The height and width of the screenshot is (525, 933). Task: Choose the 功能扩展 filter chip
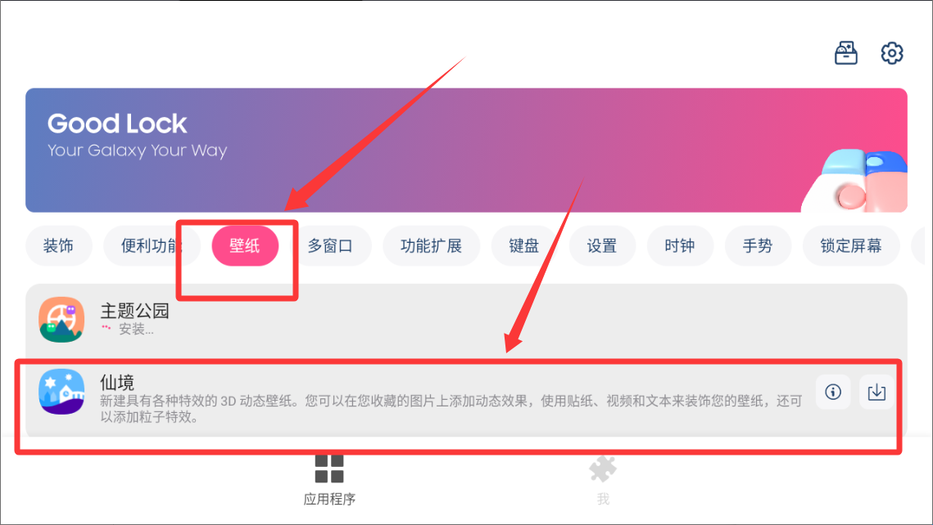(432, 245)
